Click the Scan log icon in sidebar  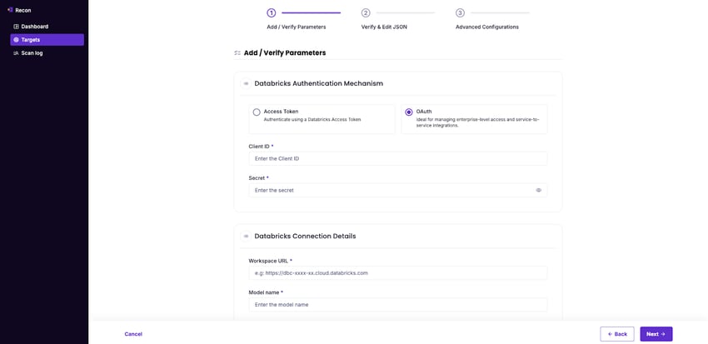click(16, 53)
